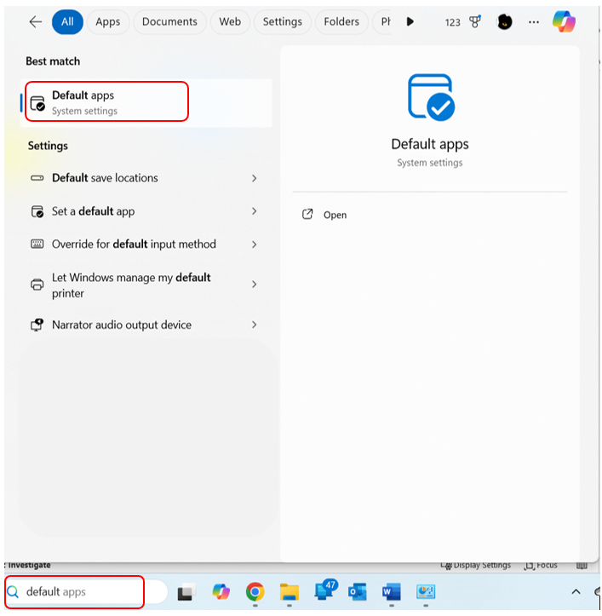Expand Narrator audio output device chevron
The height and width of the screenshot is (616, 602).
(x=255, y=325)
